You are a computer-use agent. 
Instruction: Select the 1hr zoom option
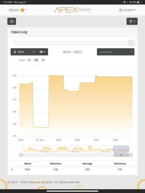click(x=29, y=60)
